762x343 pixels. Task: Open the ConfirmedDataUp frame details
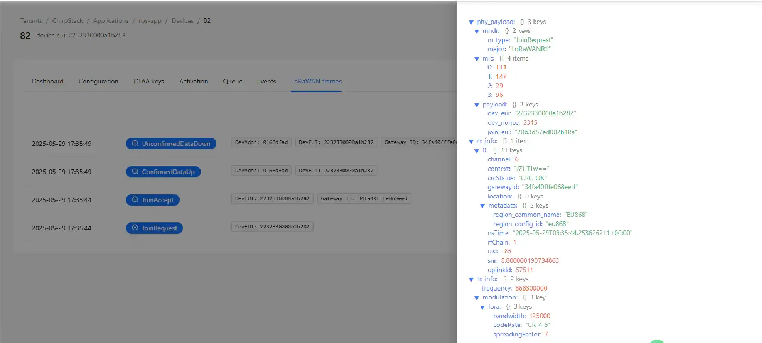pyautogui.click(x=163, y=172)
